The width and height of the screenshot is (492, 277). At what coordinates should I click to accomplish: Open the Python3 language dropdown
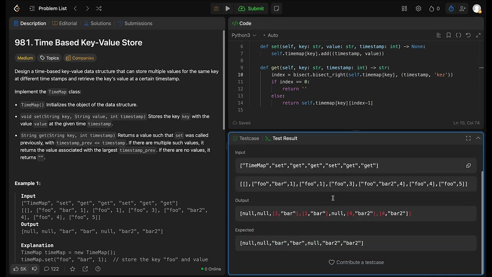pos(244,35)
